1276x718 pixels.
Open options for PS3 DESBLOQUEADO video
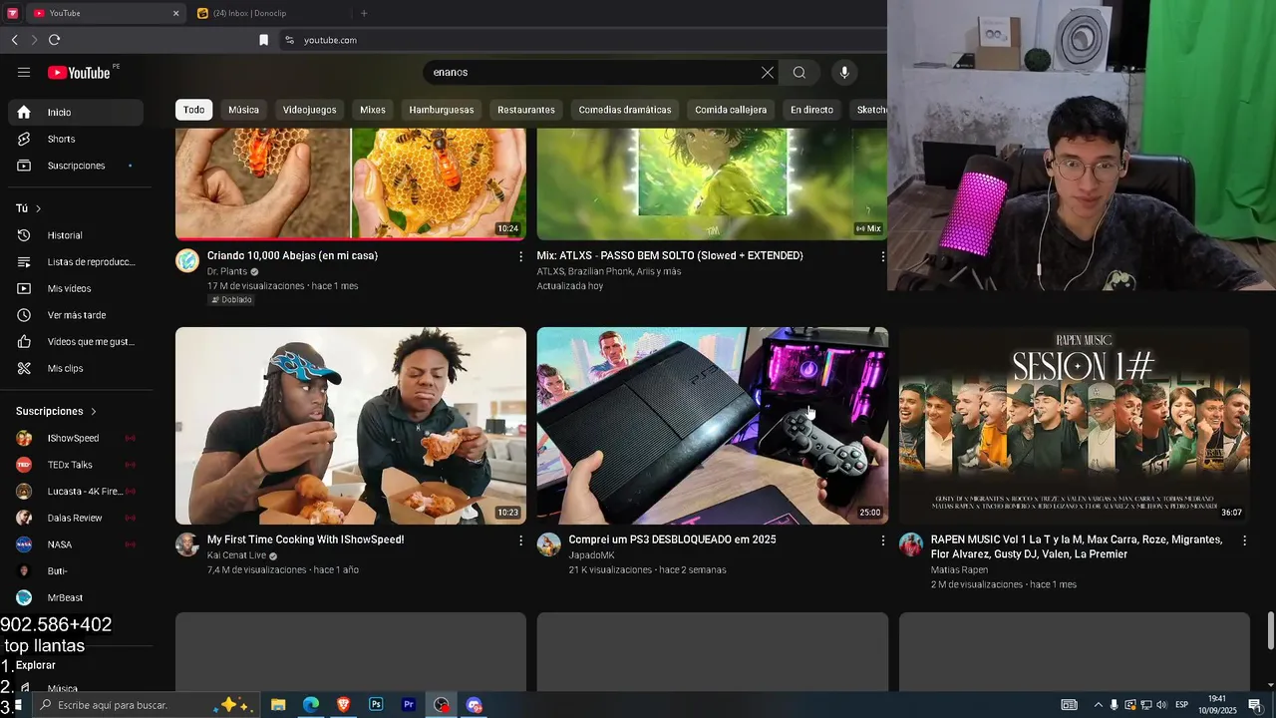pyautogui.click(x=882, y=540)
